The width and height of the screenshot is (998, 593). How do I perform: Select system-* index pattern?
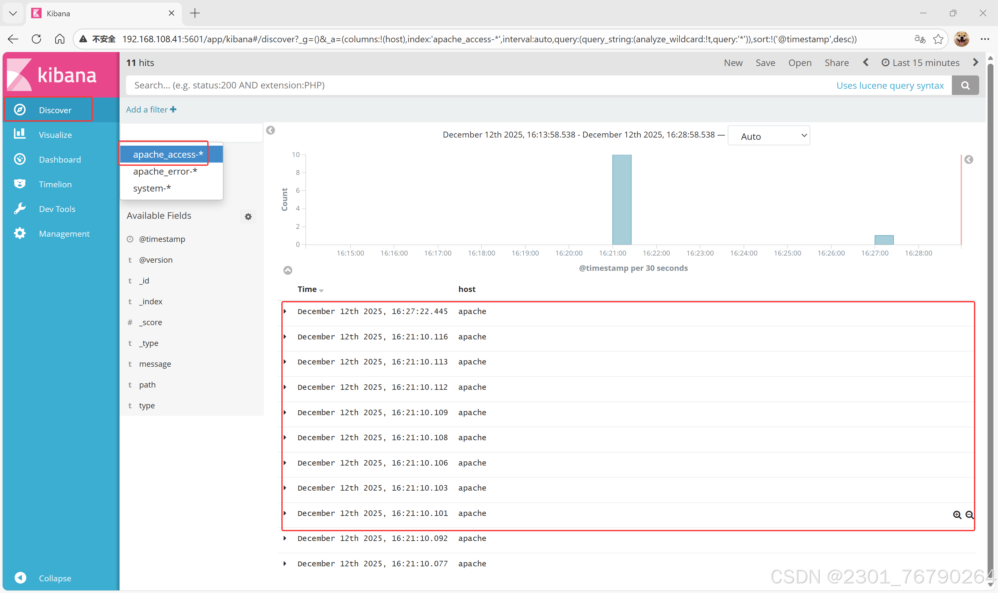click(x=172, y=188)
